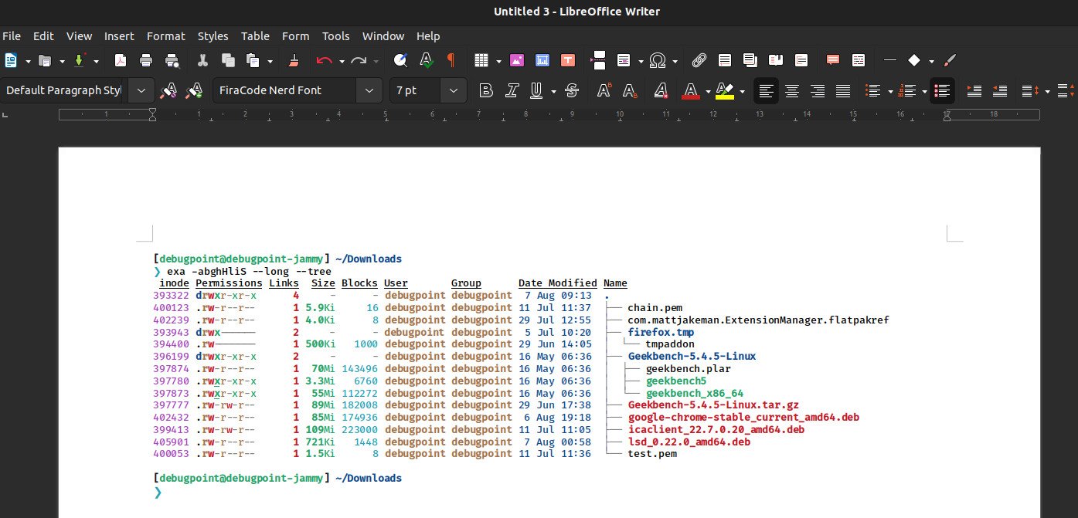Run the Check Spelling icon
1078x518 pixels.
coord(426,60)
